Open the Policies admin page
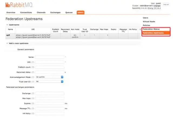 click(147, 25)
